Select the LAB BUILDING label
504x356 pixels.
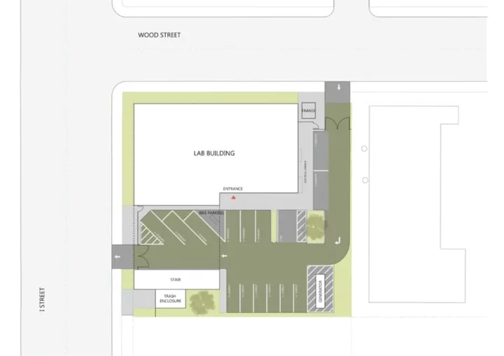click(x=214, y=153)
